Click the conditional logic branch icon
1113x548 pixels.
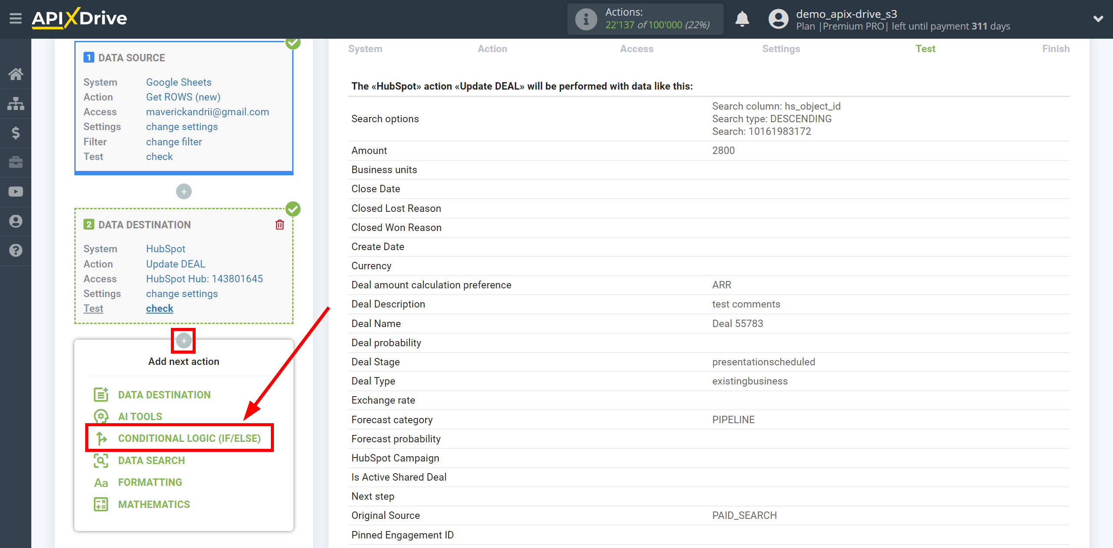click(101, 438)
